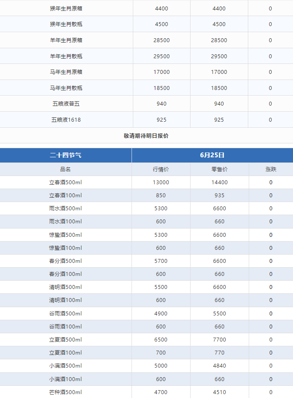Click 13000 market price of 立春酒500ml
The height and width of the screenshot is (398, 293).
(x=161, y=182)
